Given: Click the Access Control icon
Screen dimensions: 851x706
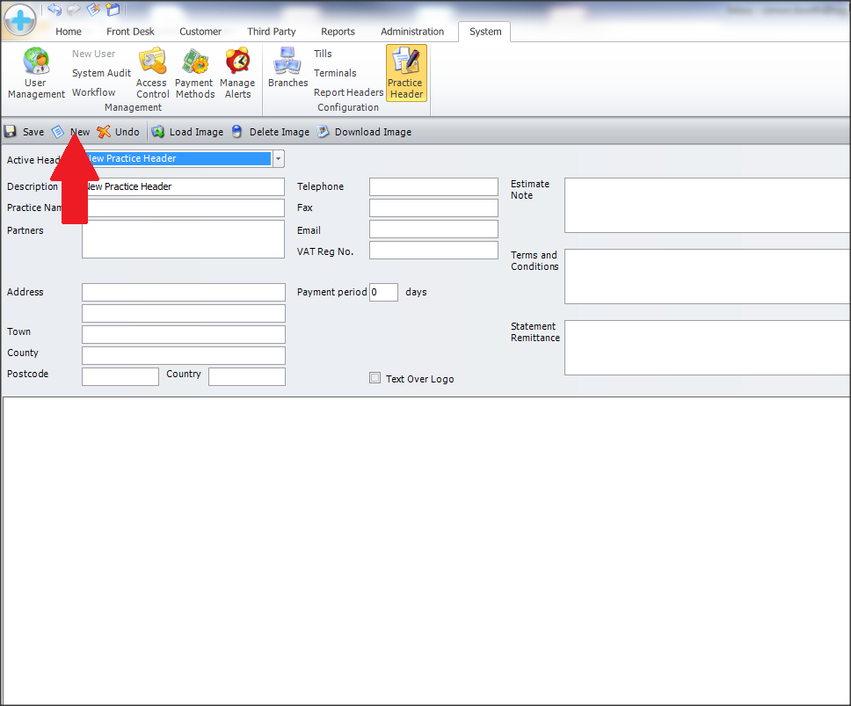Looking at the screenshot, I should point(152,62).
